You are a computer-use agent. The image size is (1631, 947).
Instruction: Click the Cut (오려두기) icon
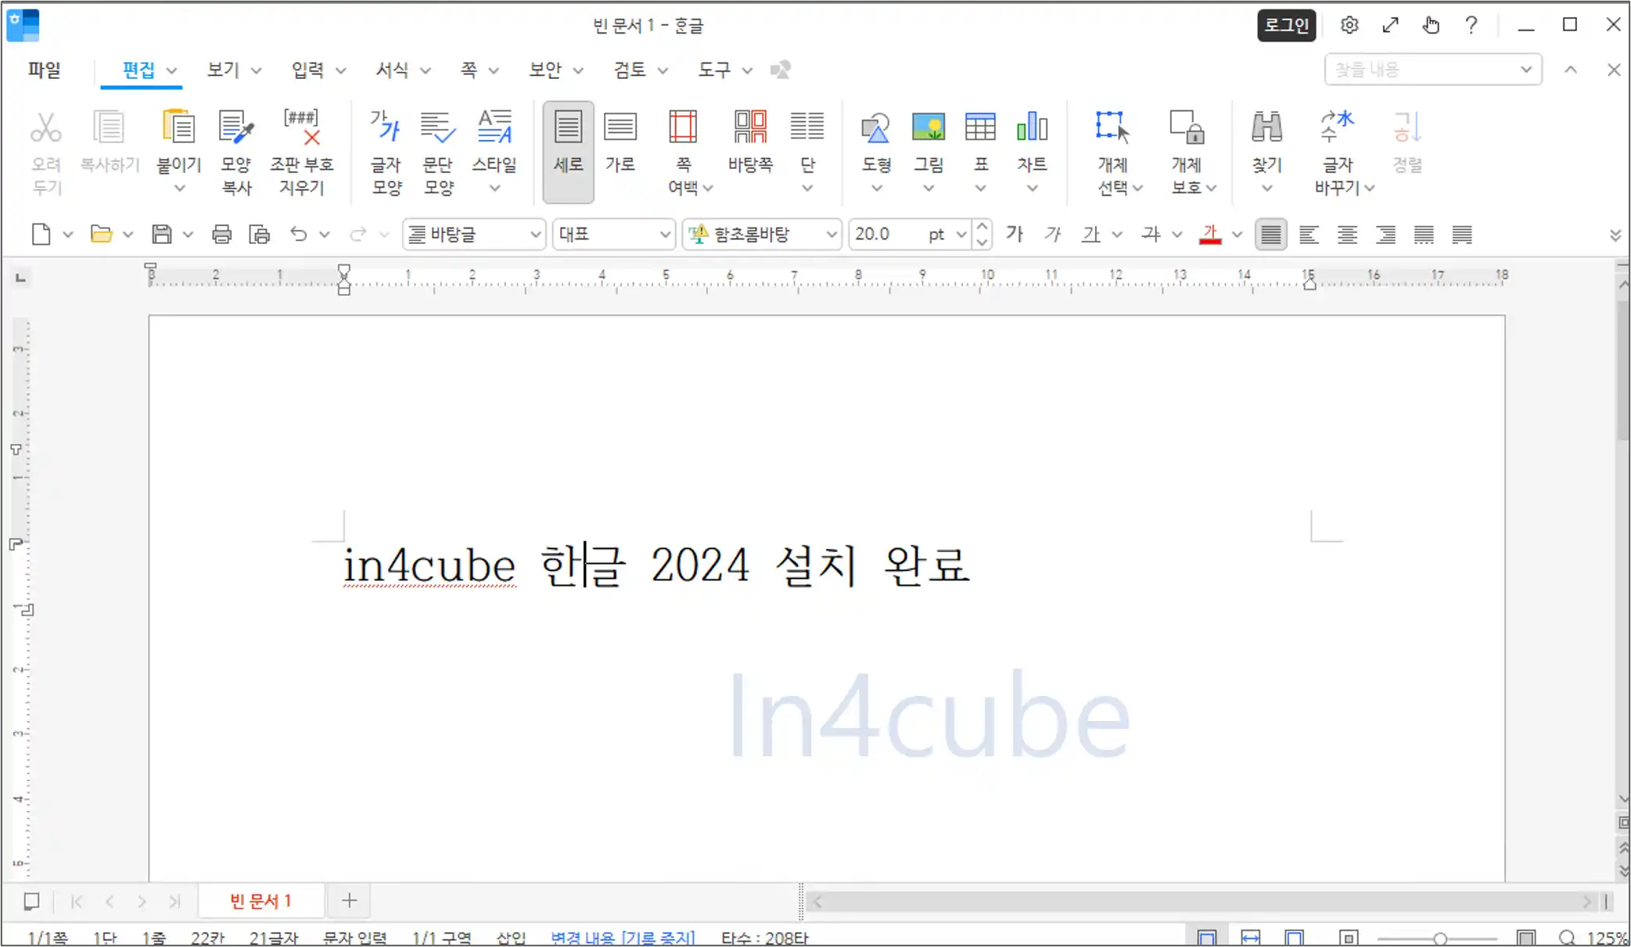pos(45,127)
